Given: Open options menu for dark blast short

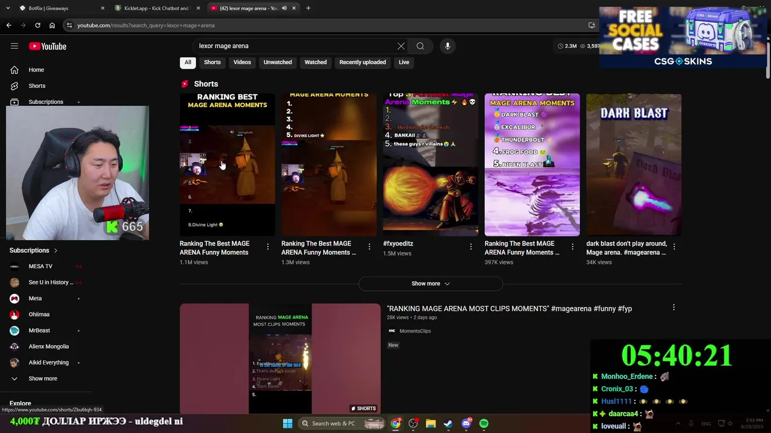Looking at the screenshot, I should pos(674,247).
